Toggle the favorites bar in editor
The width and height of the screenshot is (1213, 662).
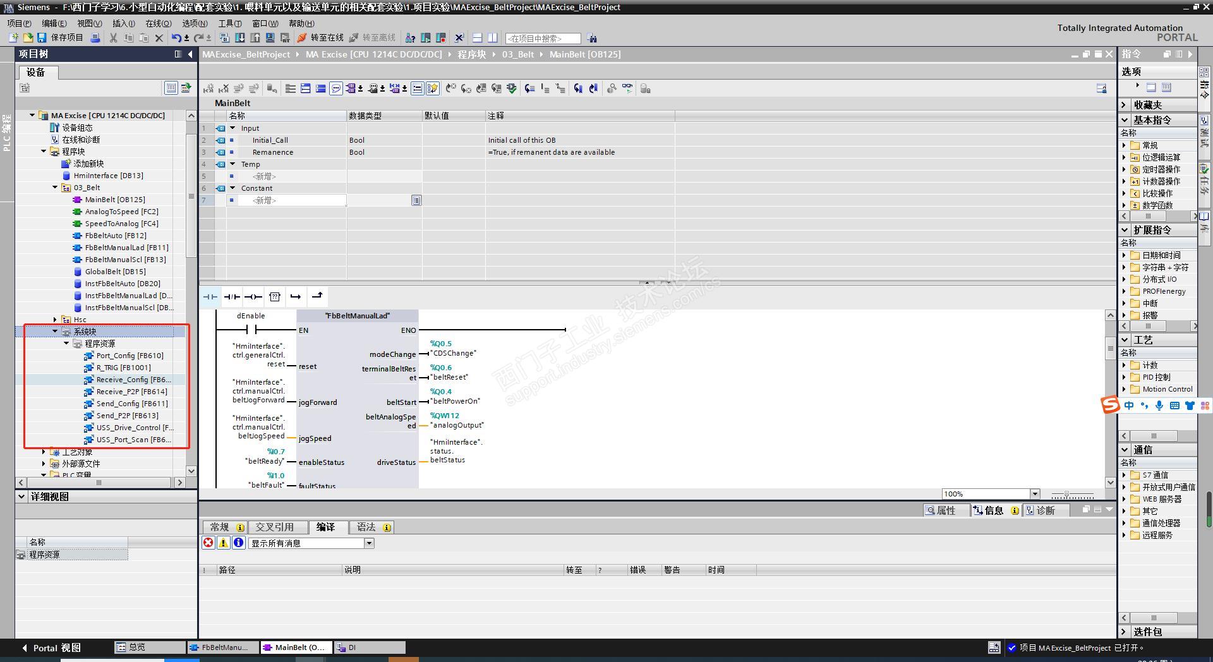[x=433, y=88]
